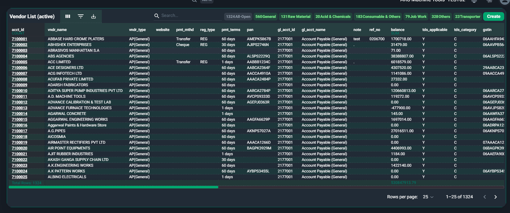Image resolution: width=510 pixels, height=213 pixels.
Task: Select the 79 Job Work tab
Action: point(416,17)
